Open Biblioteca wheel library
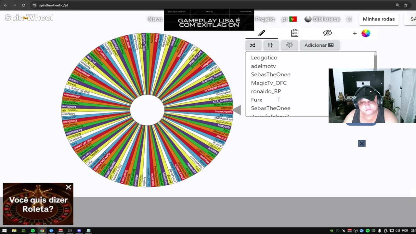The image size is (416, 234). pyautogui.click(x=322, y=19)
